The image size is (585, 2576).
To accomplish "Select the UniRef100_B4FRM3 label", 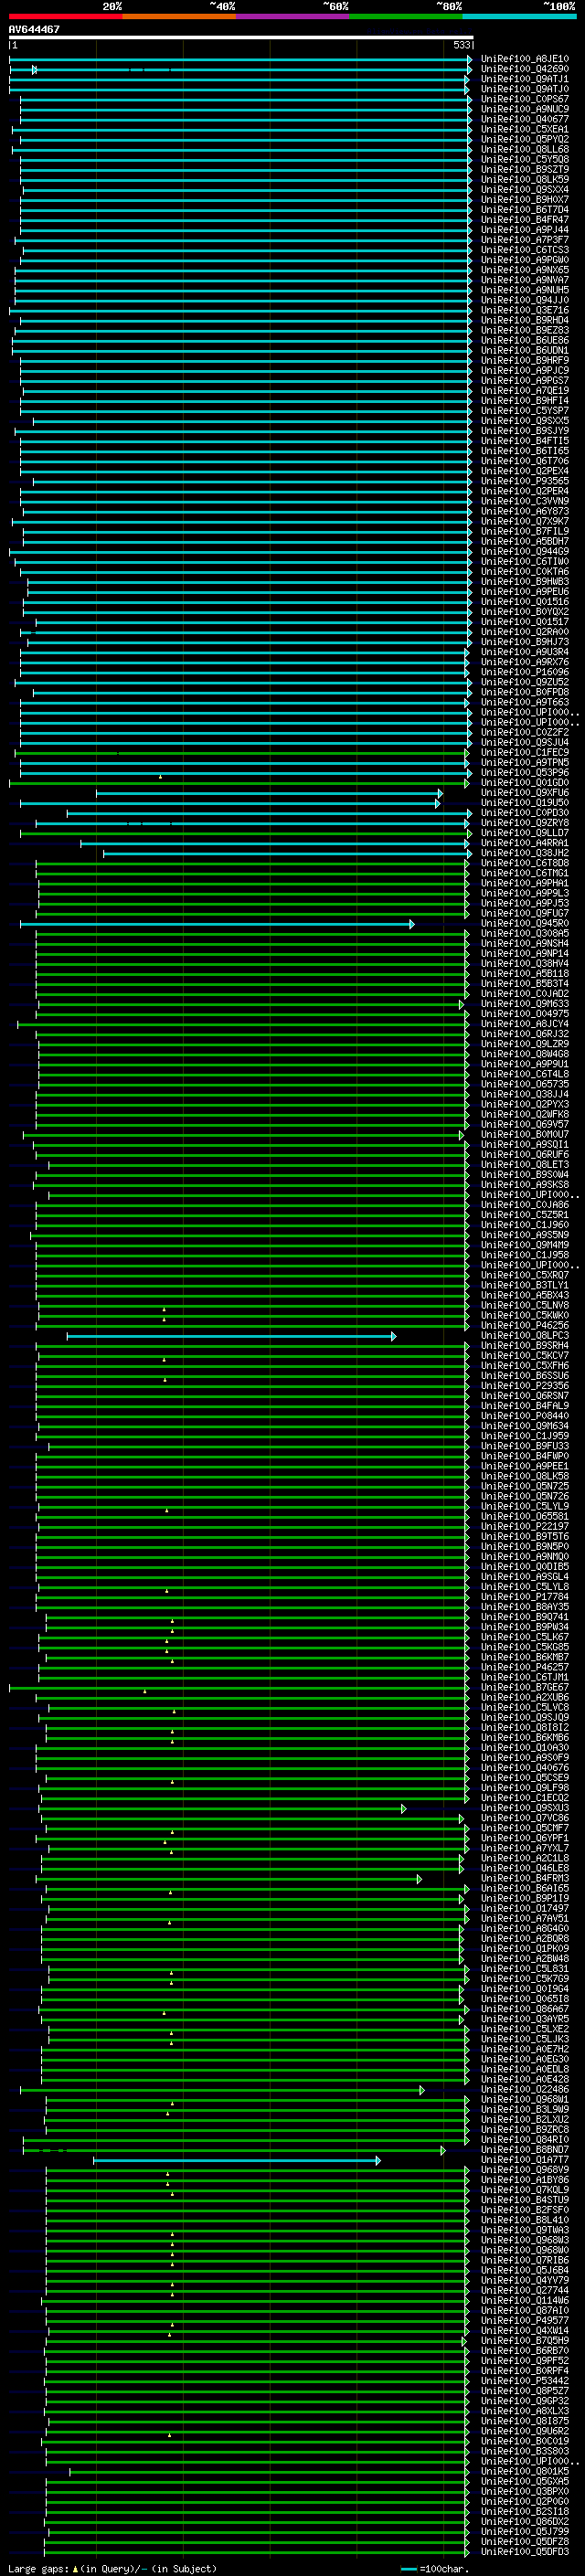I will (525, 1879).
